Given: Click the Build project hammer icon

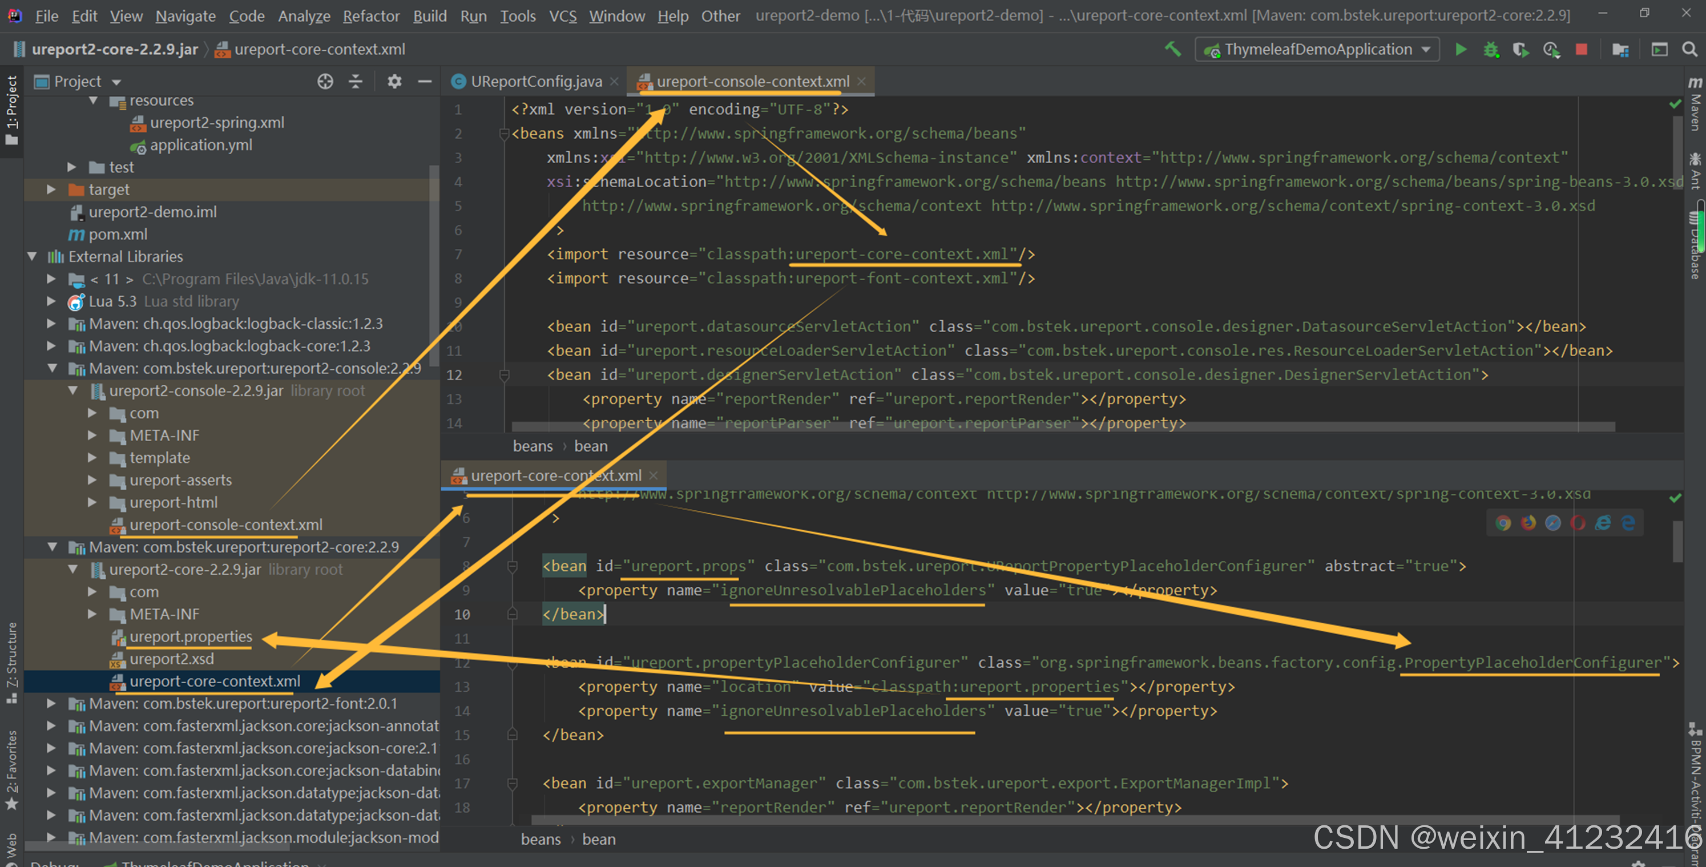Looking at the screenshot, I should 1173,50.
